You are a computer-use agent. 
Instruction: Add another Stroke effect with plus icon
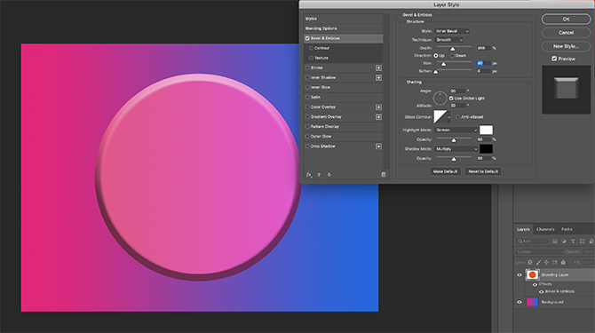coord(378,67)
